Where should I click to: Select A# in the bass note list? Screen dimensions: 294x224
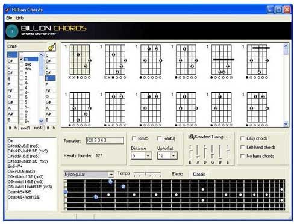pyautogui.click(x=50, y=114)
